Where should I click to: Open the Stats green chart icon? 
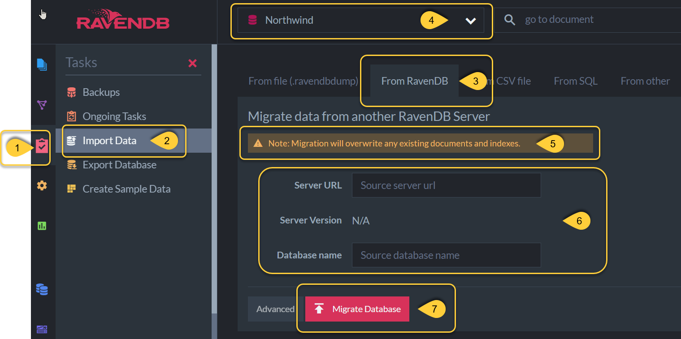42,226
